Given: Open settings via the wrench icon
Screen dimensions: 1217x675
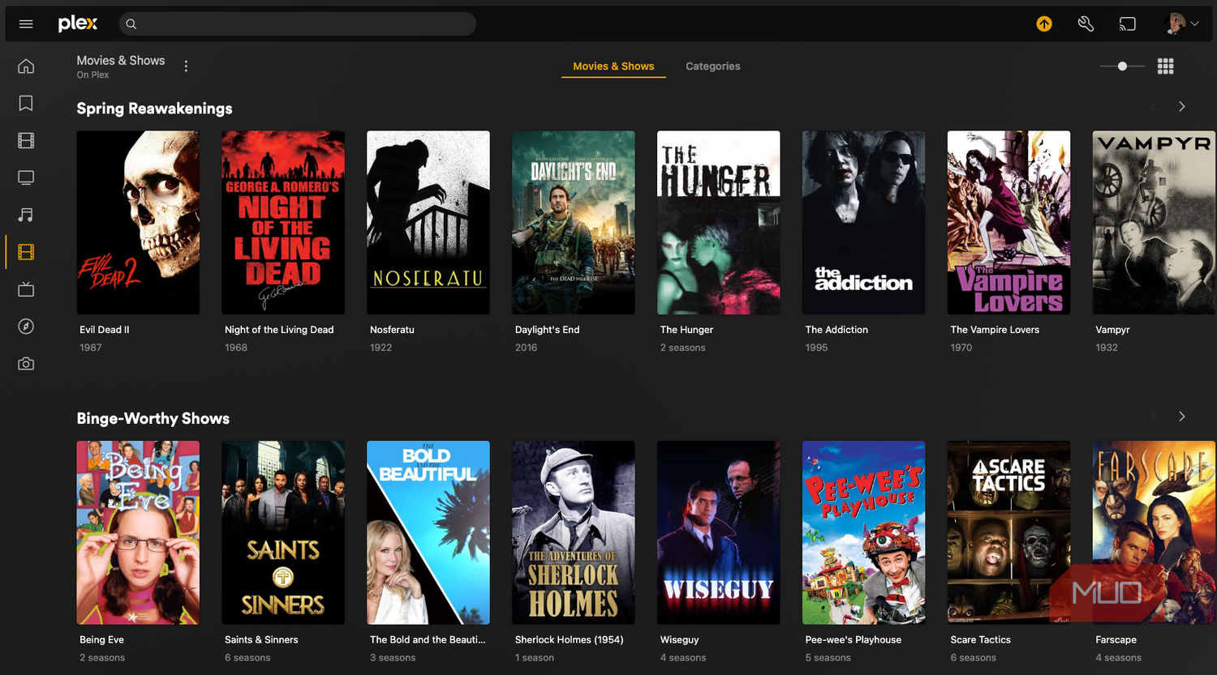Looking at the screenshot, I should tap(1086, 24).
